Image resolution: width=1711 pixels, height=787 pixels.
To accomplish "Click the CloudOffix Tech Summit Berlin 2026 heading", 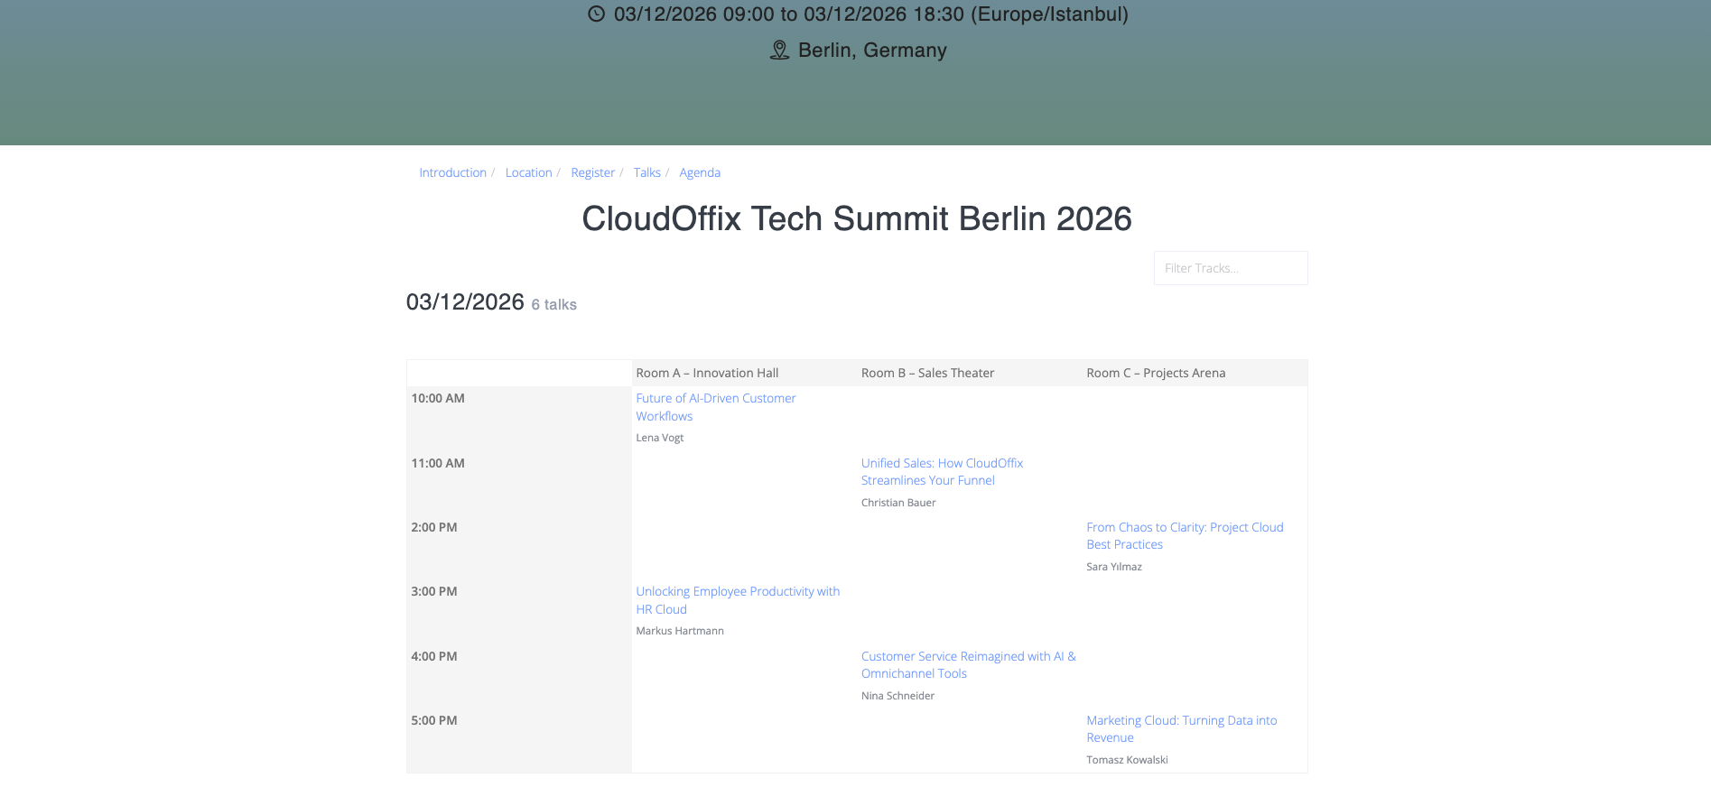I will pos(856,218).
